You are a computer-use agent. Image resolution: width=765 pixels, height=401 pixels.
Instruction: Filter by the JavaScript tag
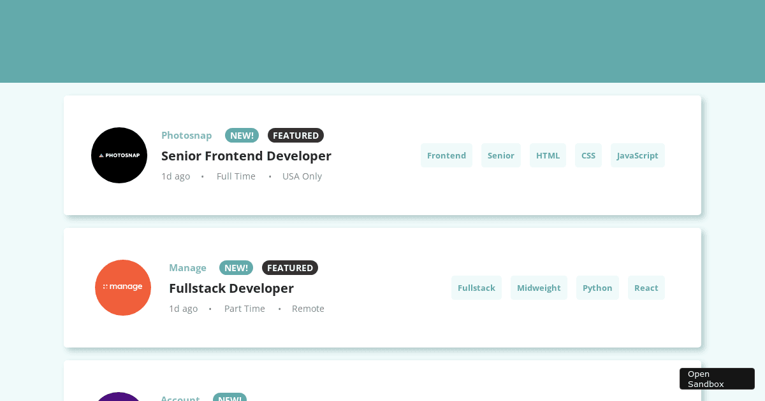point(637,155)
